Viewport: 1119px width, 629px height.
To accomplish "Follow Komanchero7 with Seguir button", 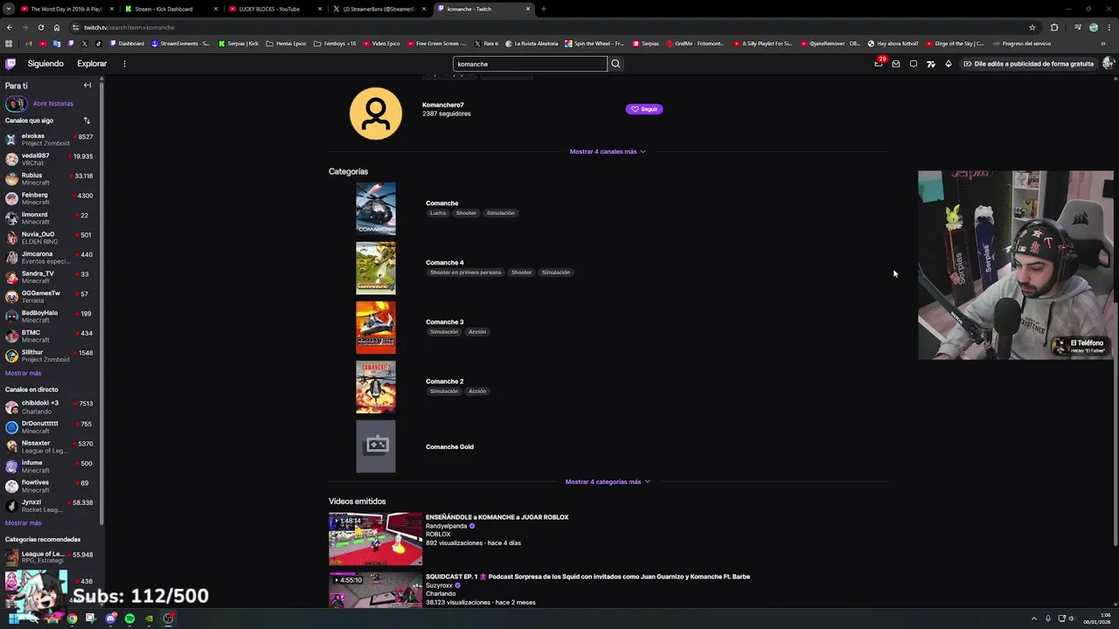I will 644,109.
